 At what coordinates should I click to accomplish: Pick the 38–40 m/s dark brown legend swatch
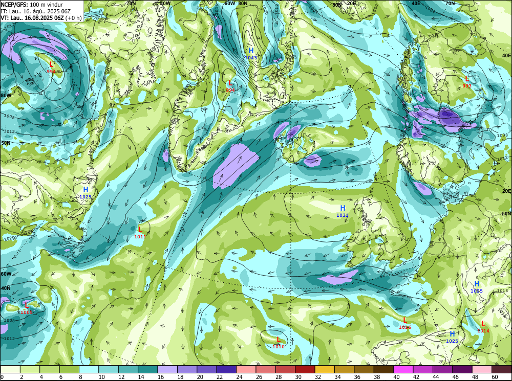point(384,369)
